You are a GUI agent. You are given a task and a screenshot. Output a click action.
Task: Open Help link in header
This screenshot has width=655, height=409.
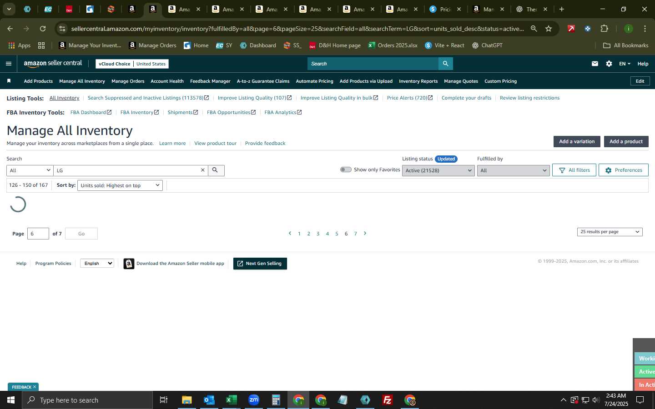[643, 64]
